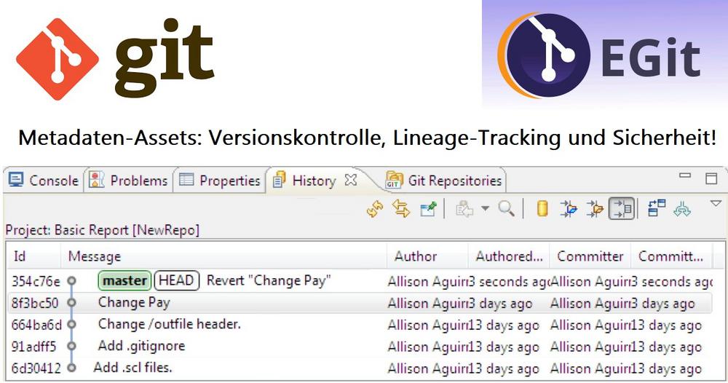
Task: Close the History tab
Action: pos(351,180)
